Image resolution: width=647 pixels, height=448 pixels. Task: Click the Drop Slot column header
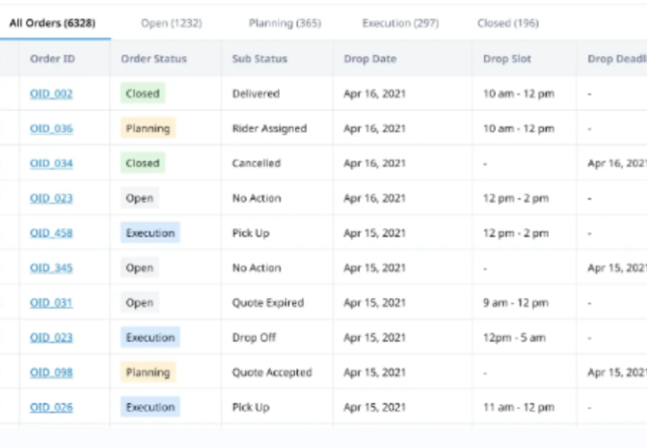coord(507,59)
